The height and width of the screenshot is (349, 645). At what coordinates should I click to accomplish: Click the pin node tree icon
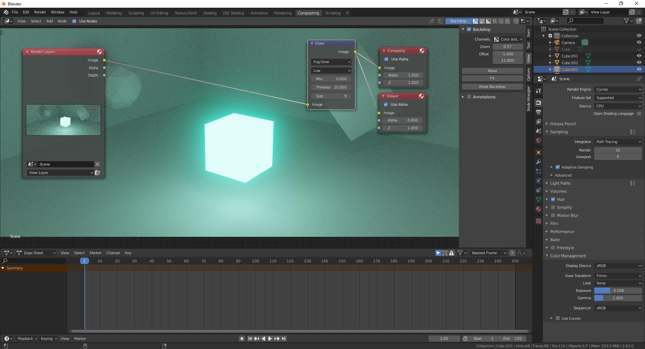[432, 21]
